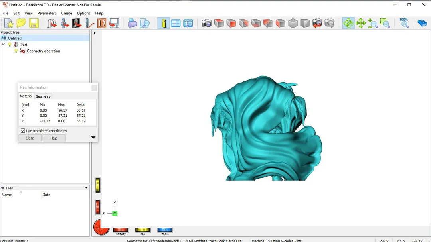Open the View menu
This screenshot has width=431, height=242.
(28, 13)
